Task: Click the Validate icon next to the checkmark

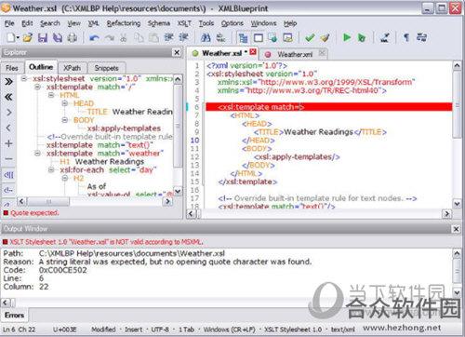Action: 325,38
